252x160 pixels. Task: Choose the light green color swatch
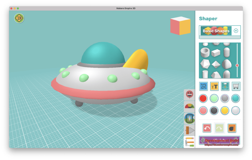214,98
